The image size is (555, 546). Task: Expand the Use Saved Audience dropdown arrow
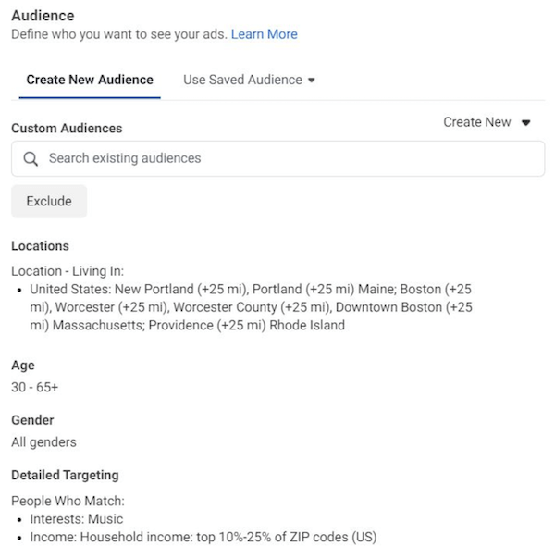coord(312,81)
